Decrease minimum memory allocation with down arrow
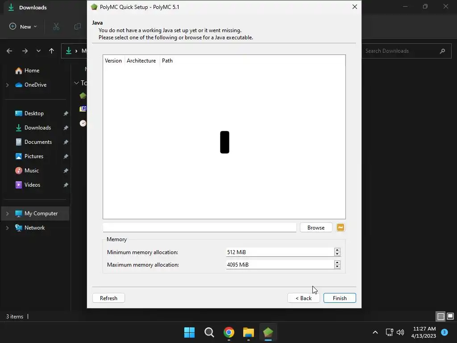The width and height of the screenshot is (457, 343). [x=337, y=254]
